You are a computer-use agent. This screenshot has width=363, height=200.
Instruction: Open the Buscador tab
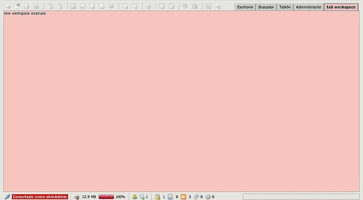tap(266, 7)
